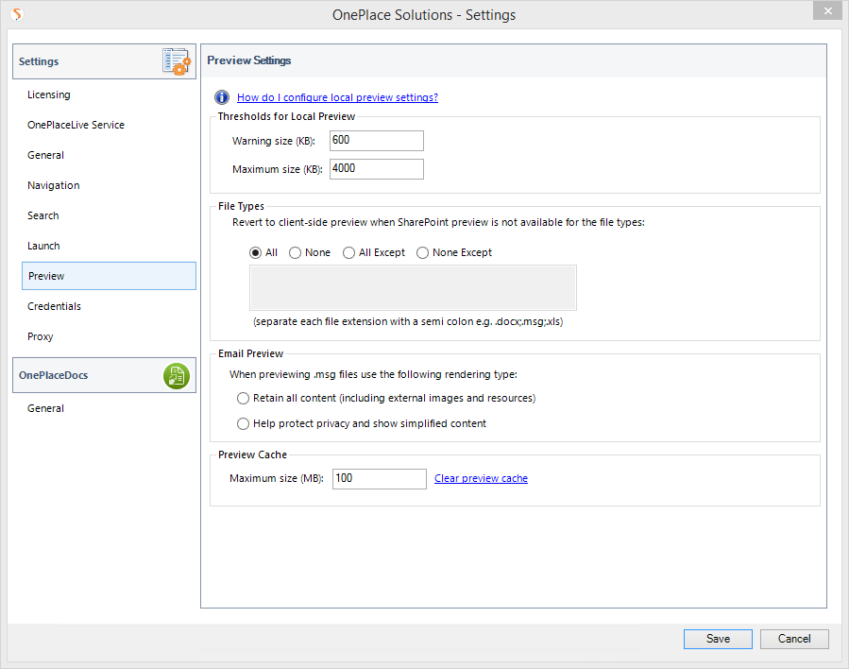Close the Settings window

[827, 10]
